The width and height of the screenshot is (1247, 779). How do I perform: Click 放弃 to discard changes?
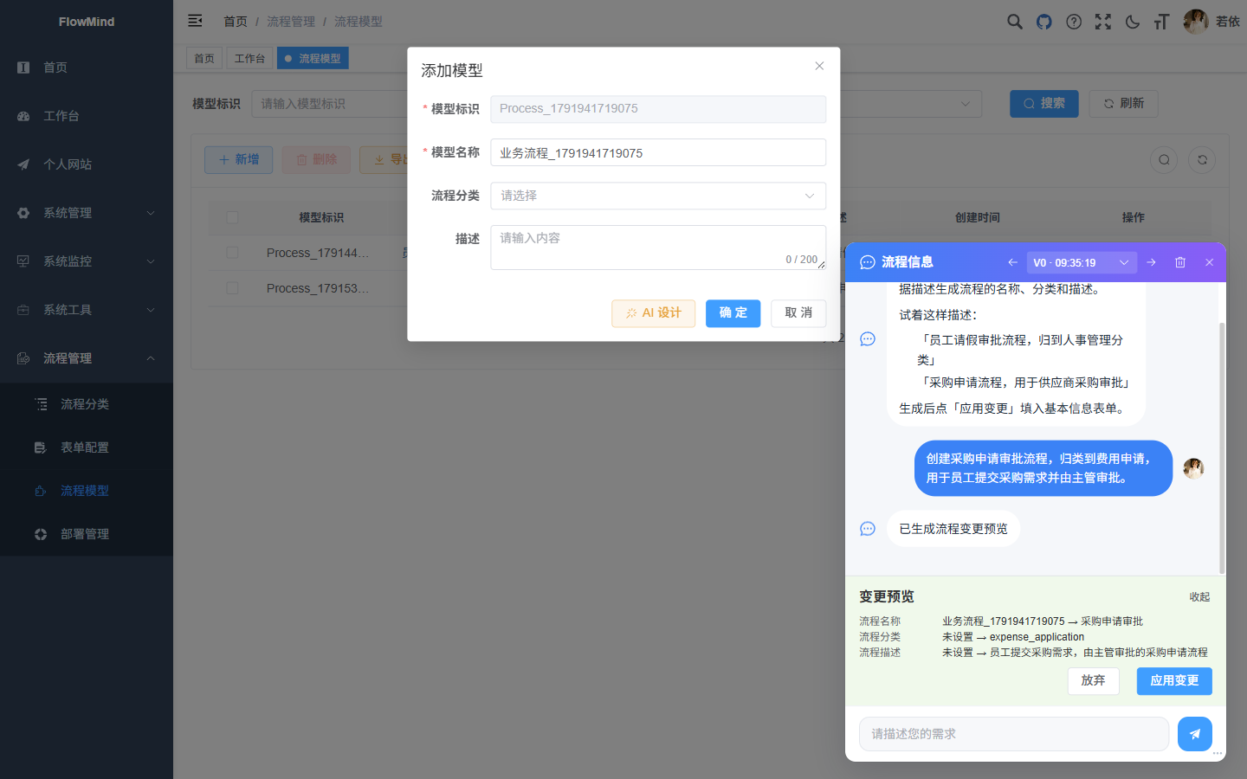[x=1093, y=680]
